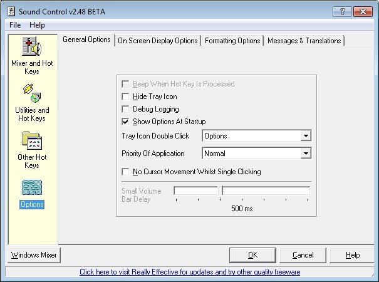Open the Help menu in menu bar

(x=38, y=25)
